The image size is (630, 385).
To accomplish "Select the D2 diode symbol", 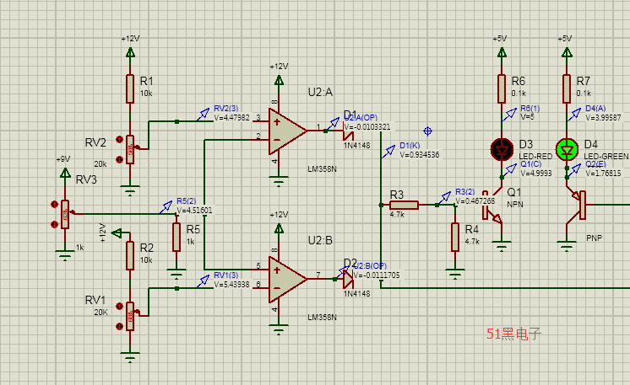I will click(346, 276).
